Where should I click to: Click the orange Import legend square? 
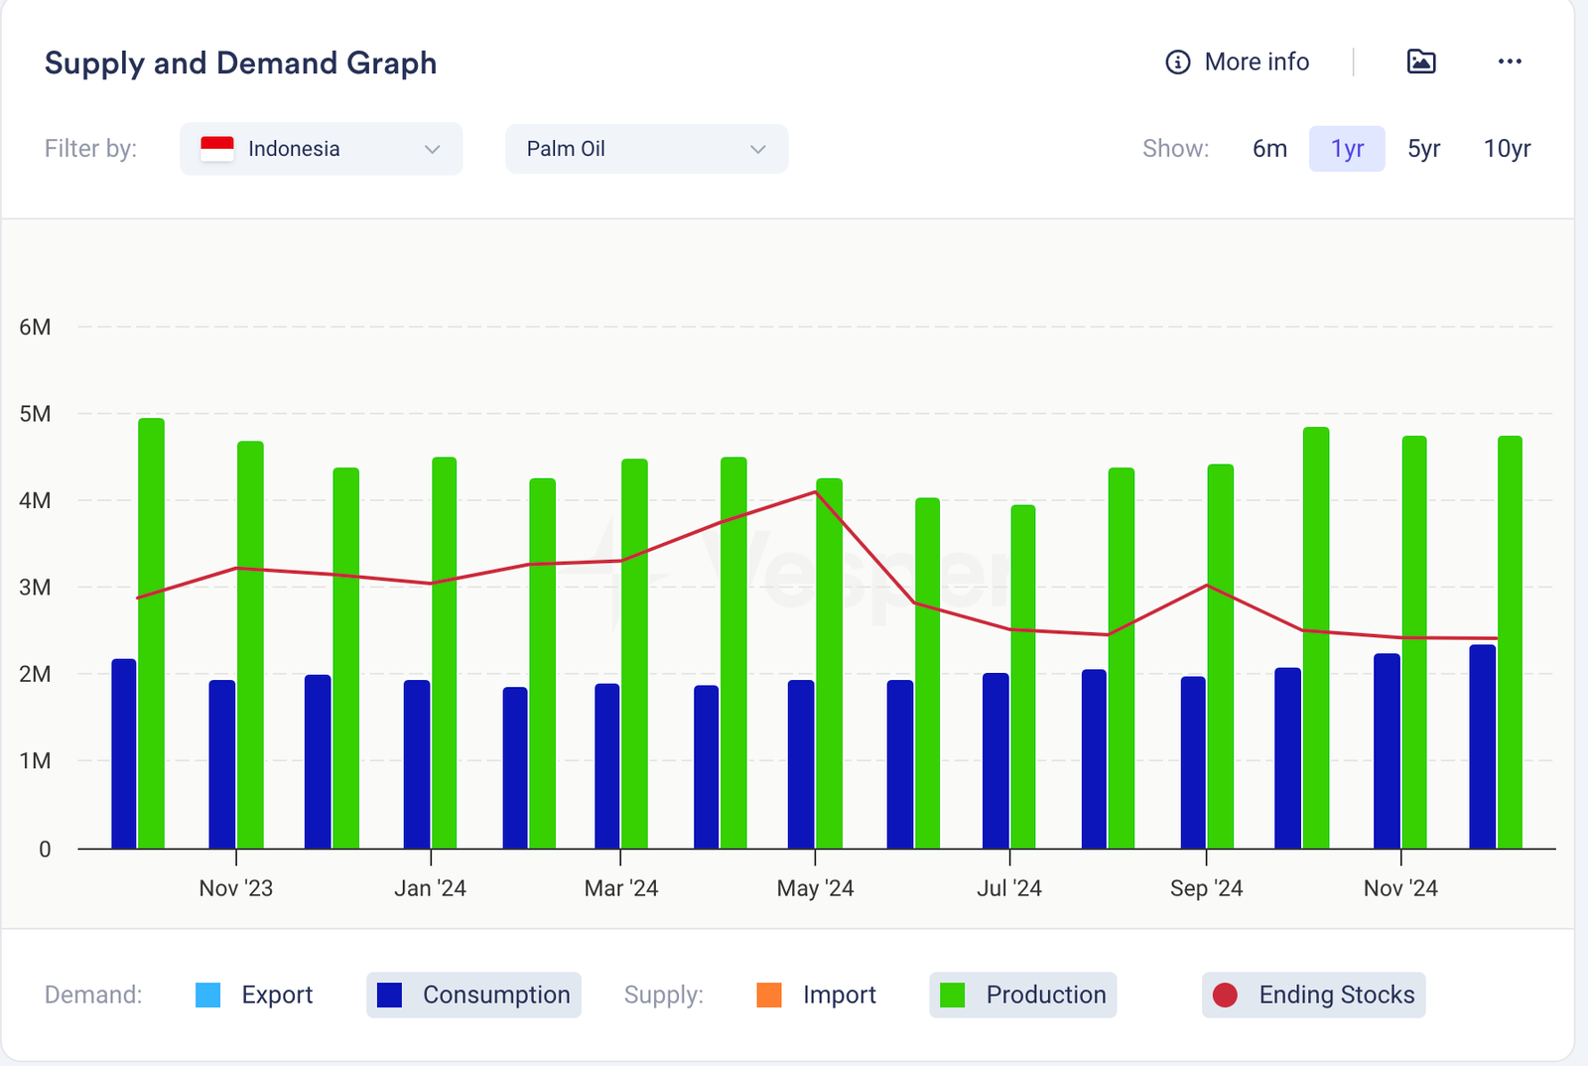[769, 996]
